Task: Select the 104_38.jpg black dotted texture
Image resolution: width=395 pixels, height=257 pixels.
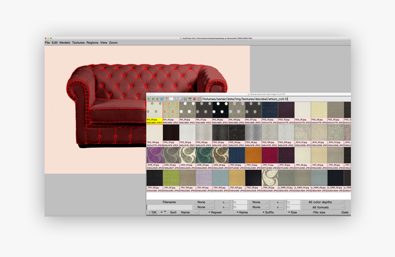Action: [x=220, y=110]
